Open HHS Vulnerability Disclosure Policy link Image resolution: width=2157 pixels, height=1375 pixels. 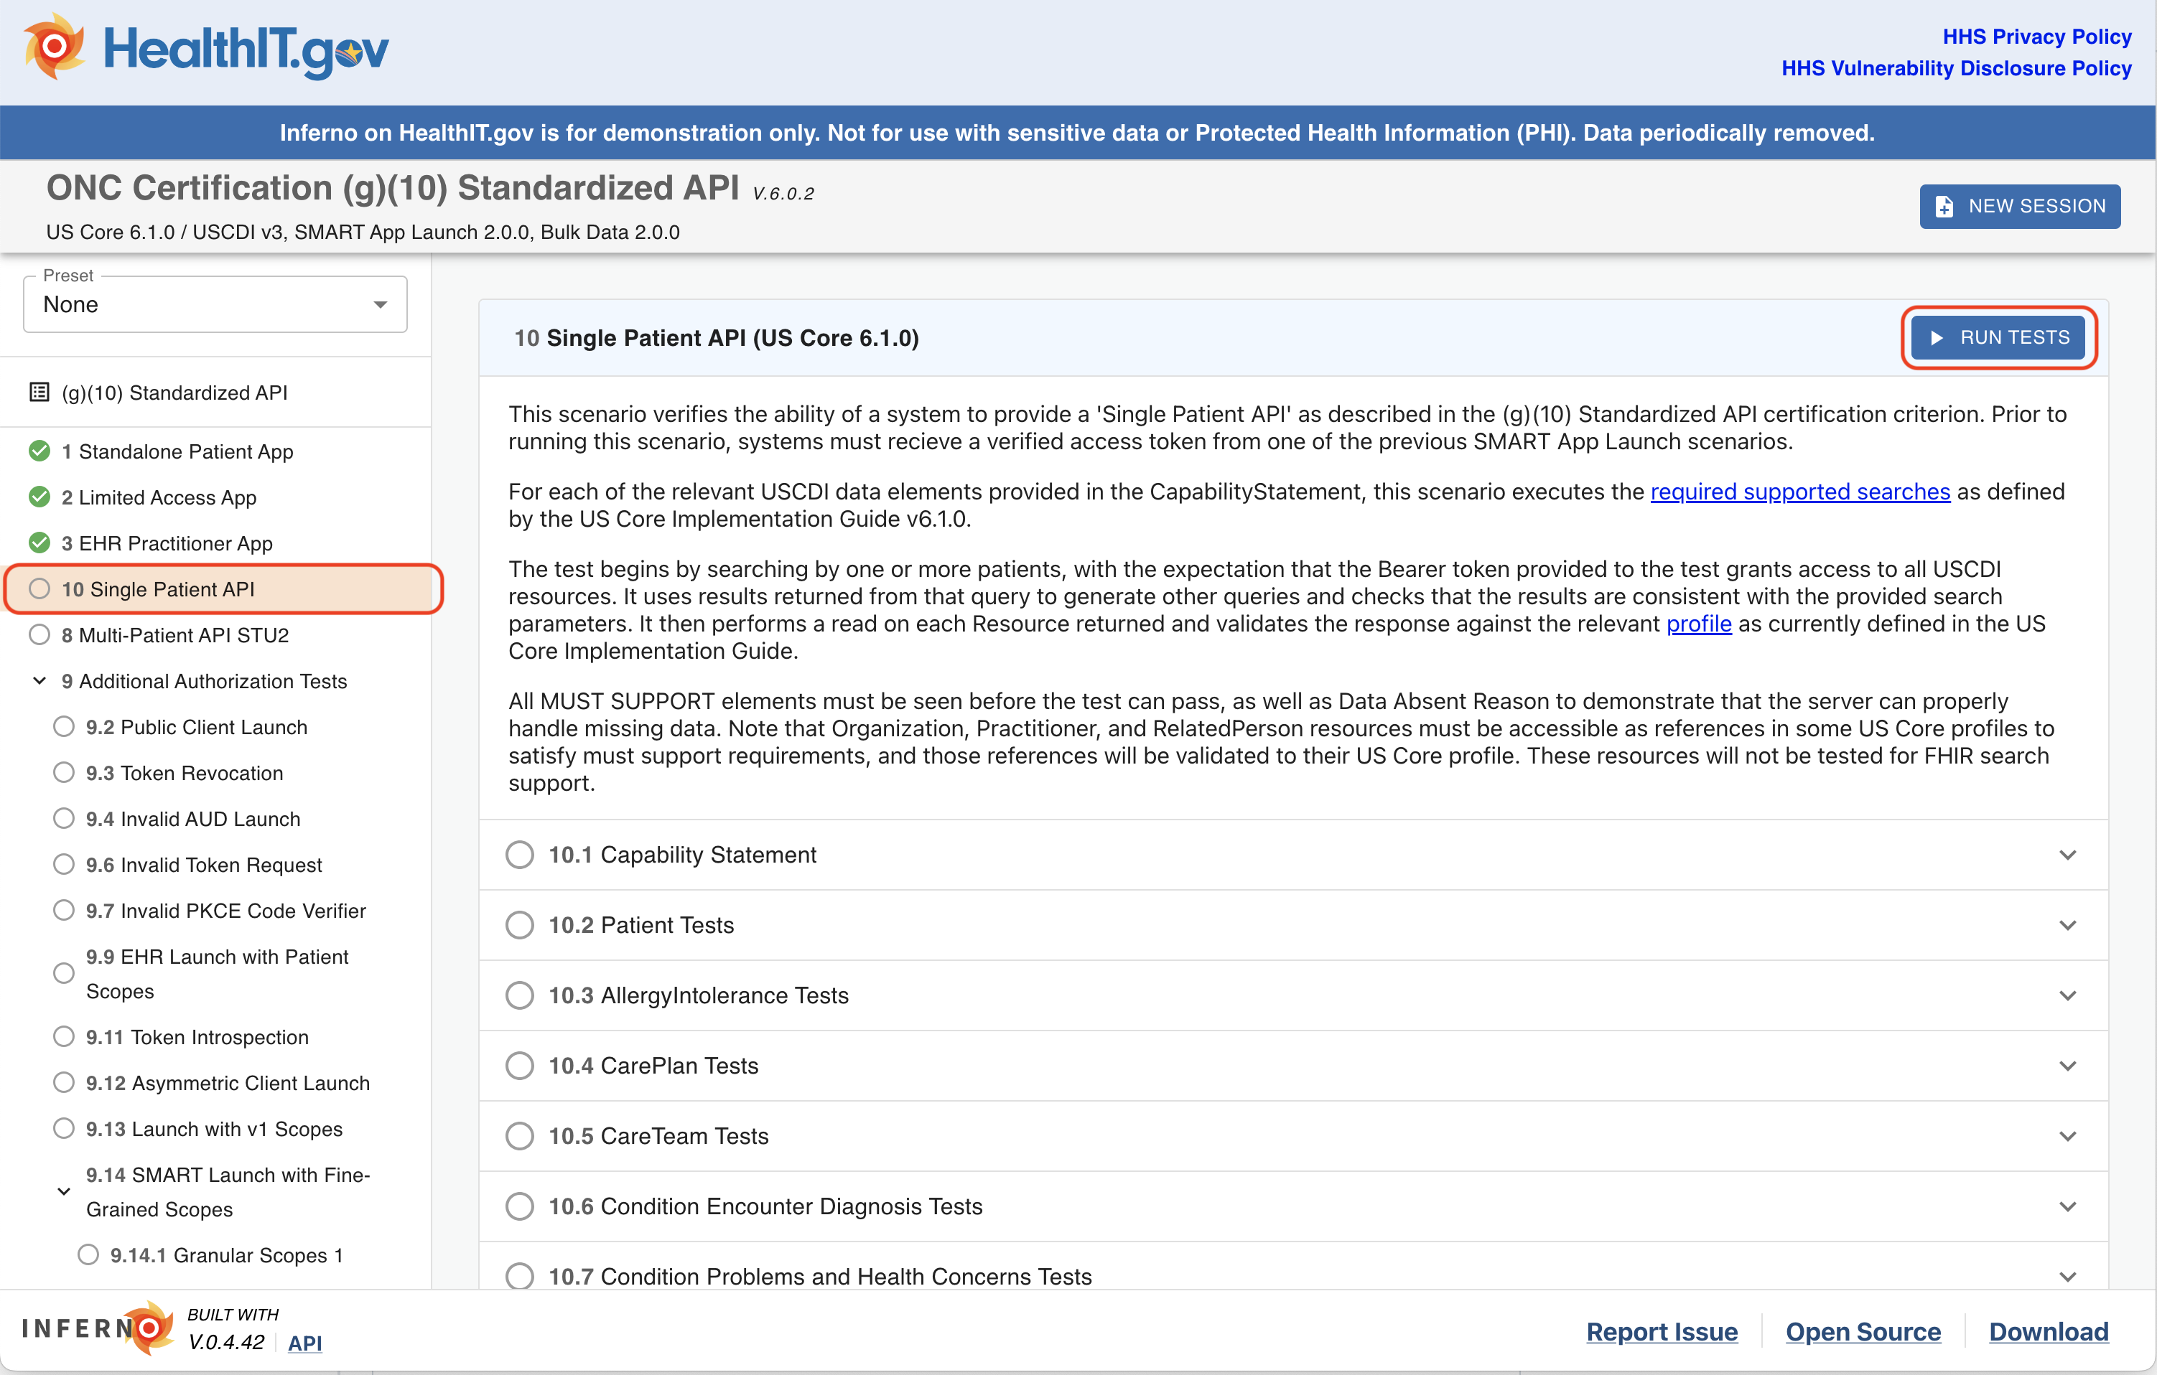[1955, 68]
